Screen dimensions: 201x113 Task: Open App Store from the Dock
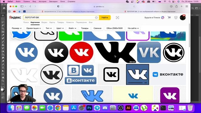click(x=73, y=108)
